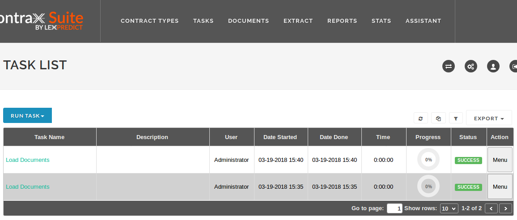
Task: Expand the Run Task dropdown
Action: pyautogui.click(x=27, y=115)
